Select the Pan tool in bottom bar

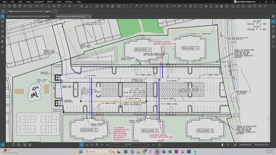click(x=82, y=145)
